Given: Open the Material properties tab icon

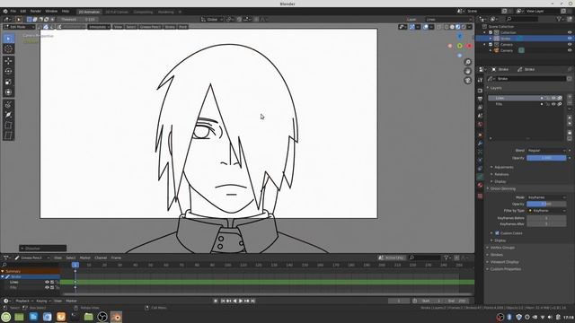Looking at the screenshot, I should (481, 186).
